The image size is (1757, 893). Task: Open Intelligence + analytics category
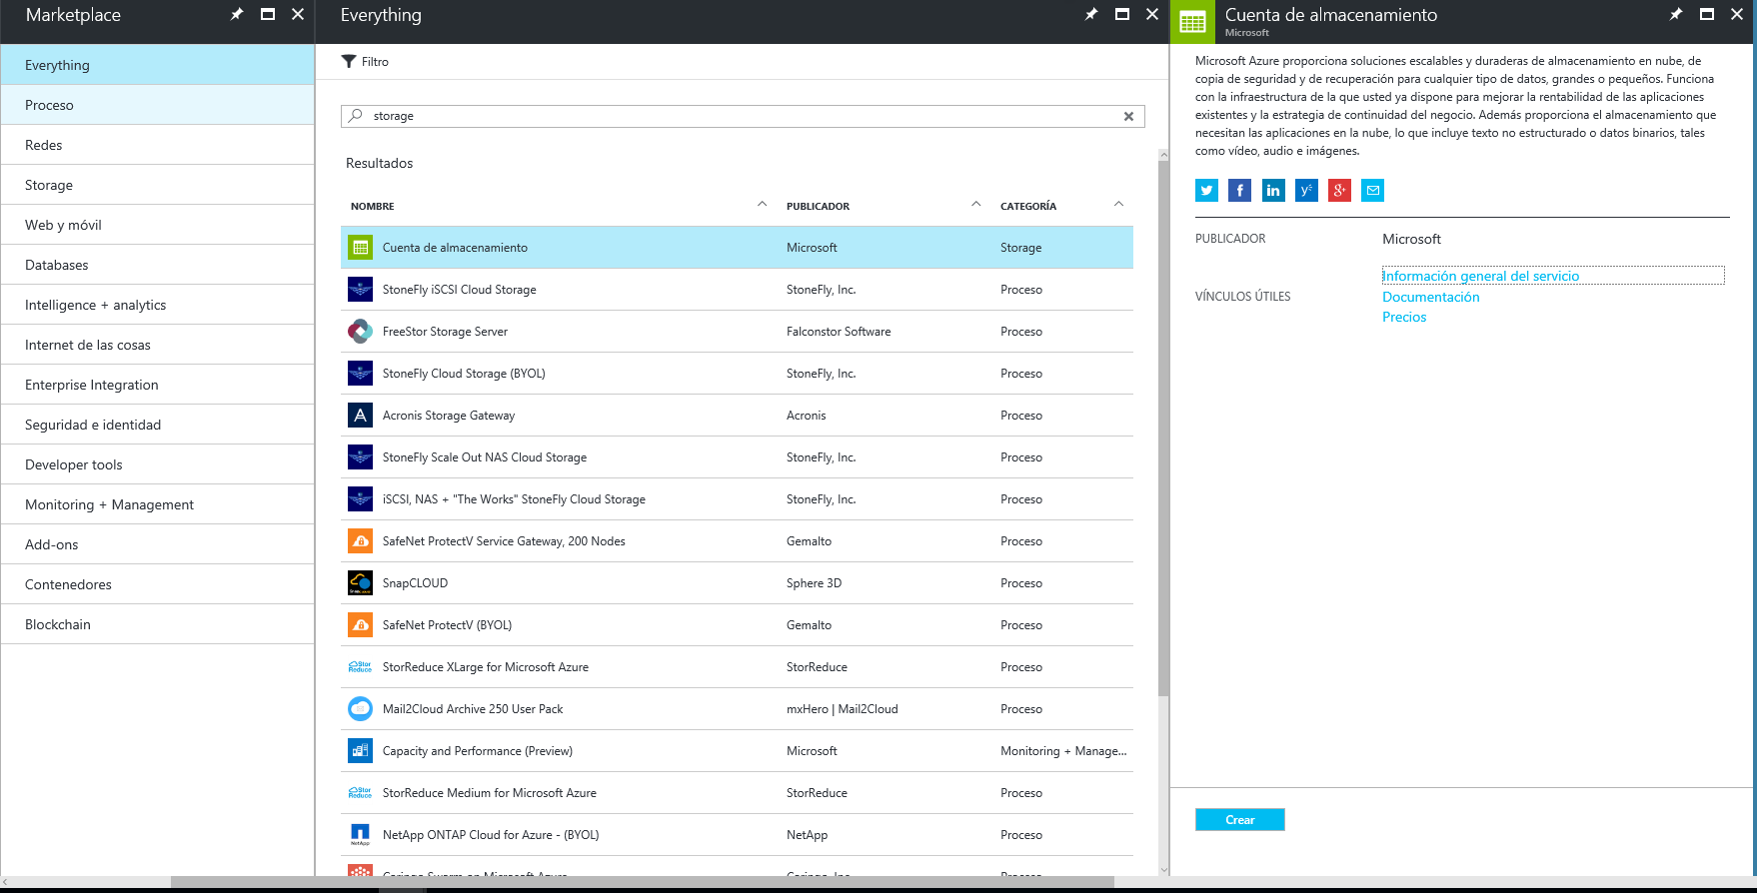pos(158,305)
